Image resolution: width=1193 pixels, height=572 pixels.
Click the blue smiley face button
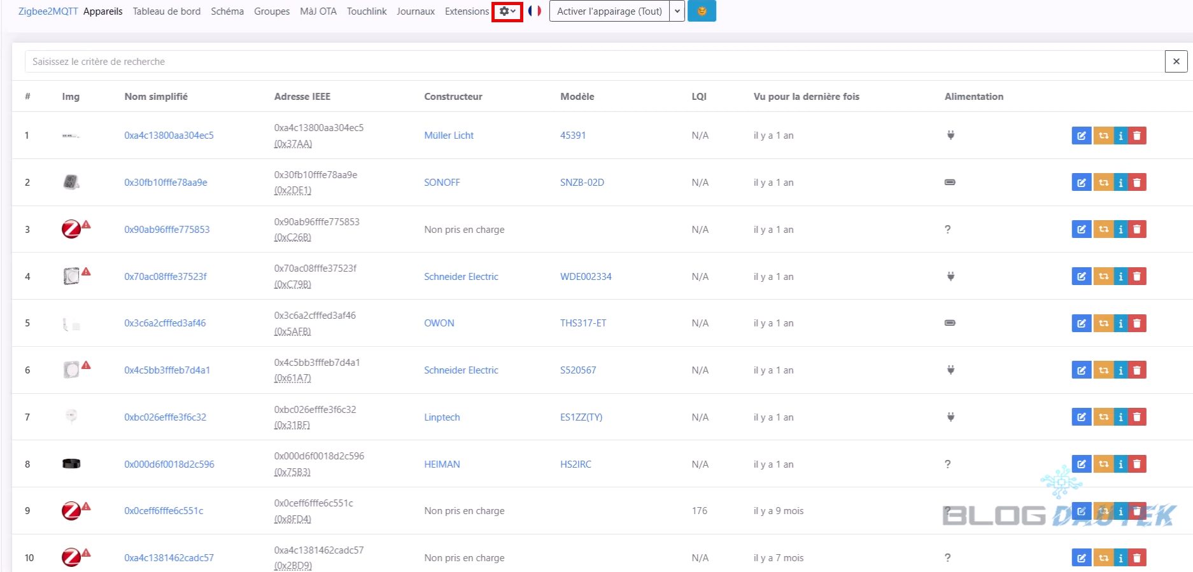pyautogui.click(x=702, y=11)
